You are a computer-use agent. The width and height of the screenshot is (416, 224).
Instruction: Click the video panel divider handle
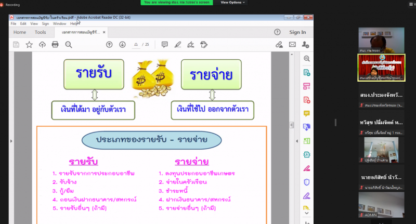pos(335,123)
